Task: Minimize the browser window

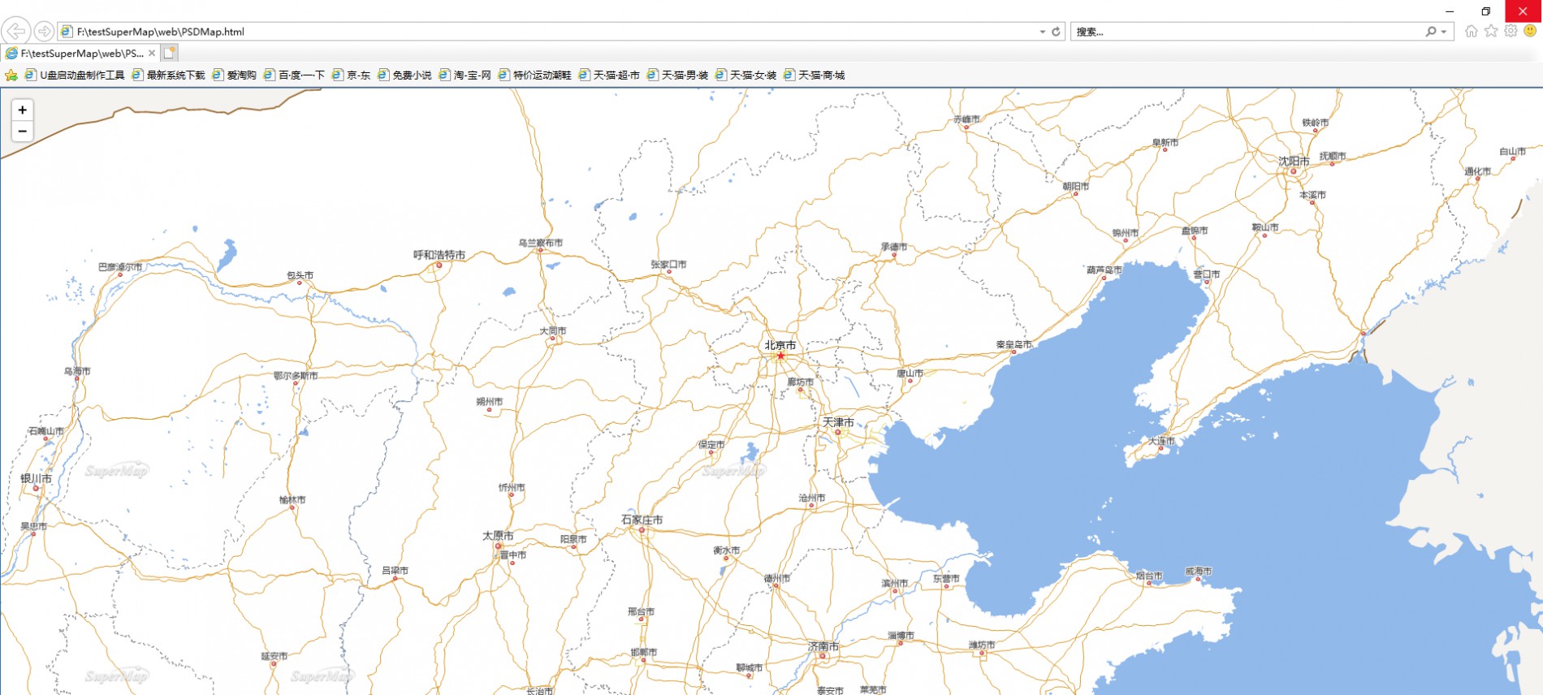Action: (1450, 11)
